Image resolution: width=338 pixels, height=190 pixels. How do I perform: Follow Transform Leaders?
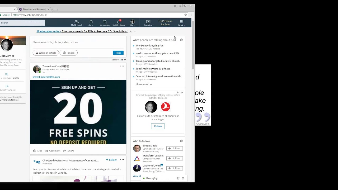[175, 159]
